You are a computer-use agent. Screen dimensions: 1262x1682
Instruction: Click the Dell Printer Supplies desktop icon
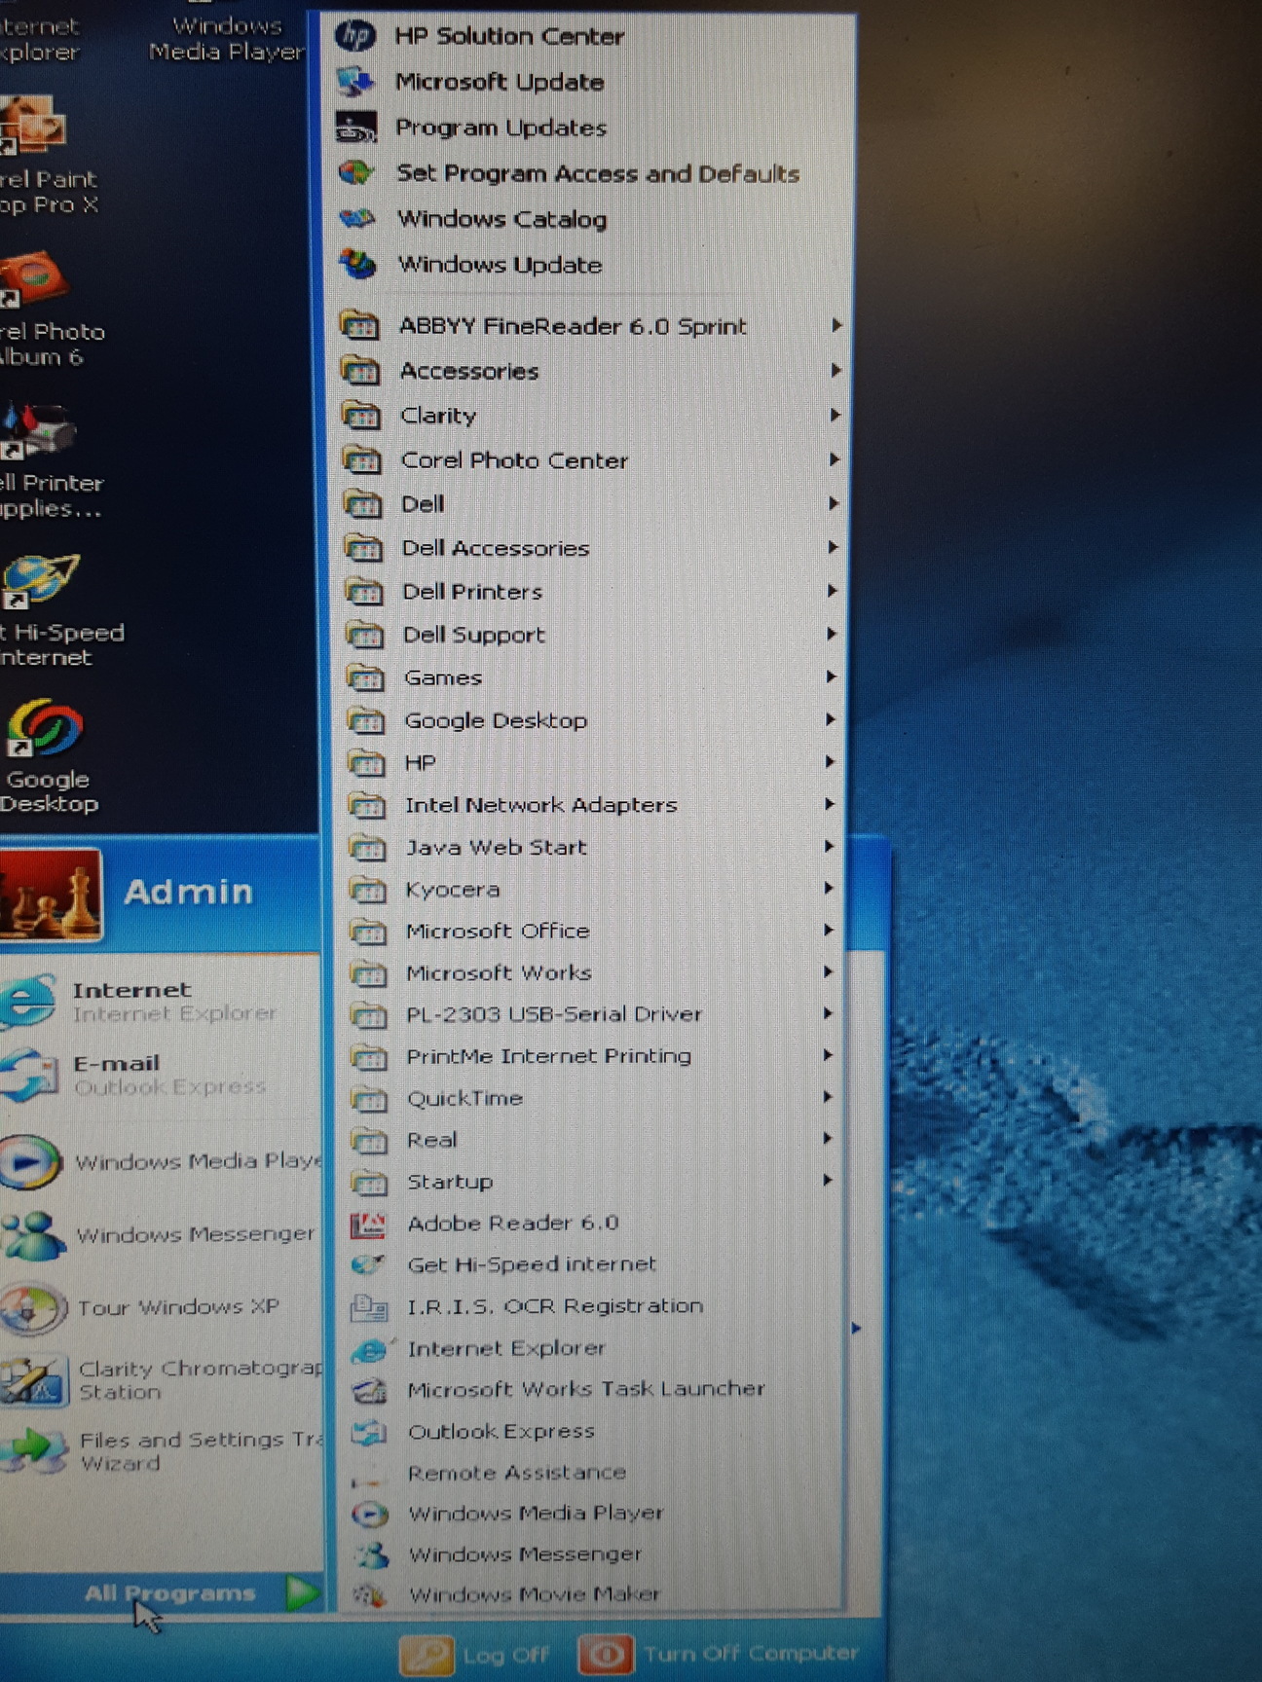point(44,459)
